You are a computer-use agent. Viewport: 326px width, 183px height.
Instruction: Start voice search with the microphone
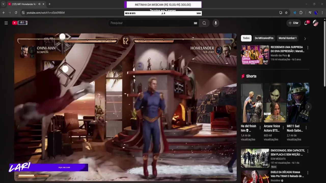[216, 23]
